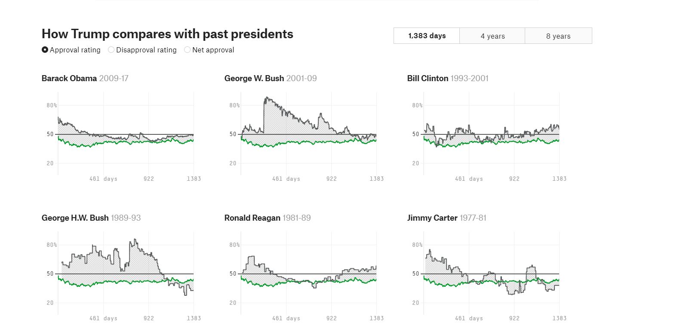Select the Disapproval rating option
The image size is (674, 331).
(111, 50)
